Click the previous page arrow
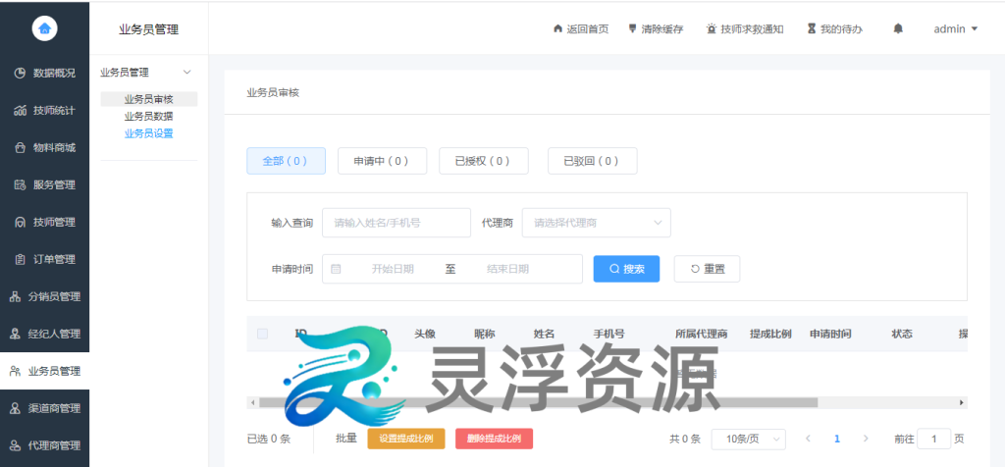The image size is (1005, 467). (808, 439)
